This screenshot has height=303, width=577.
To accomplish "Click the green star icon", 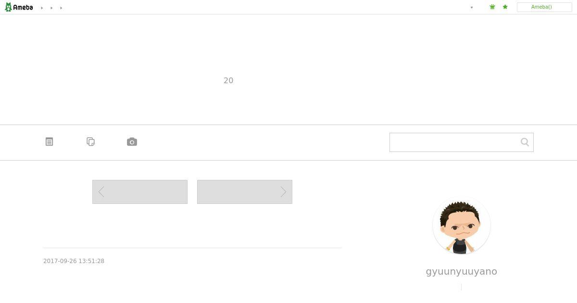I will [505, 7].
